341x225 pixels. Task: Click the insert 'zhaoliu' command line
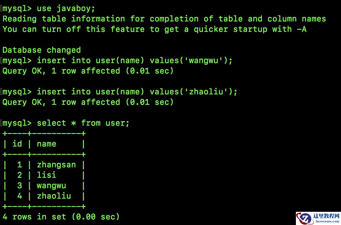(137, 92)
